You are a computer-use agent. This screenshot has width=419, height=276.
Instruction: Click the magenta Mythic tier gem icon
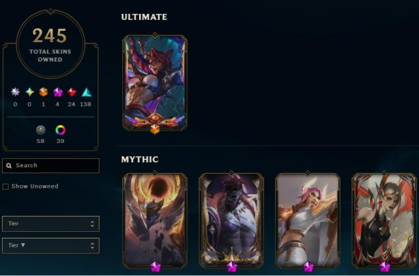[57, 92]
